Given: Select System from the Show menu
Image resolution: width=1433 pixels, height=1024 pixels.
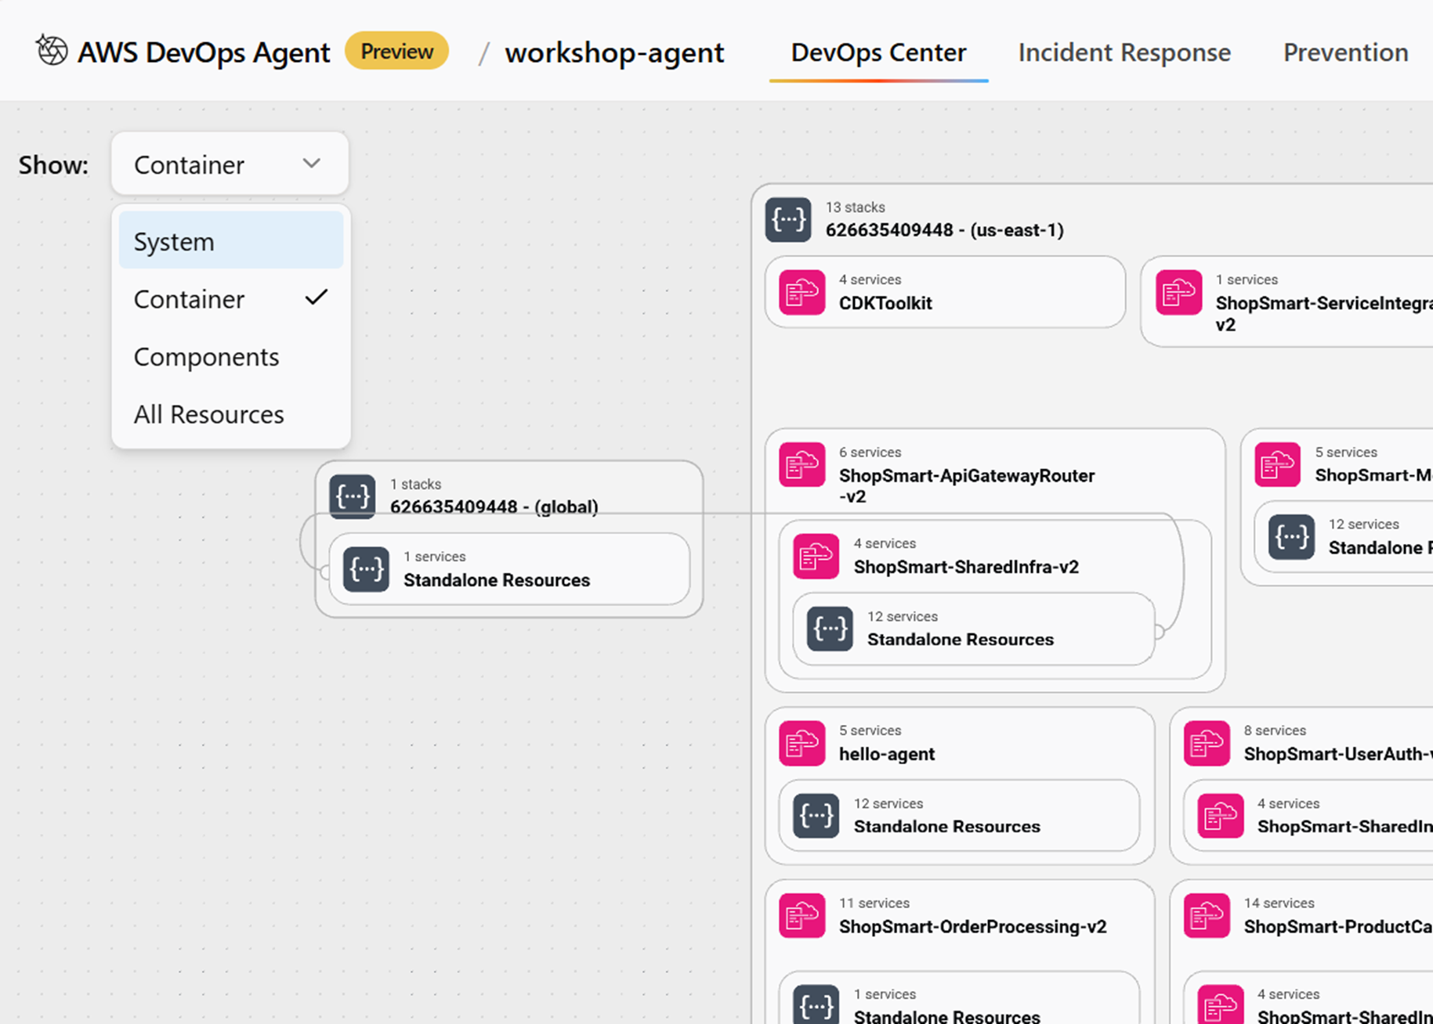Looking at the screenshot, I should click(231, 241).
